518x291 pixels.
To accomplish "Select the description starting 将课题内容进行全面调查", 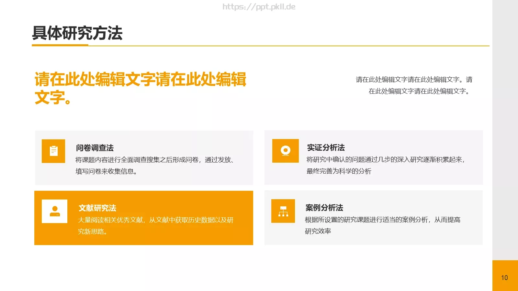I will [x=155, y=165].
